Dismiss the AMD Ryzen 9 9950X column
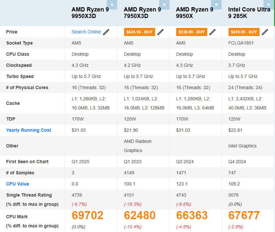Screen dimensions: 275x232 click(x=216, y=5)
